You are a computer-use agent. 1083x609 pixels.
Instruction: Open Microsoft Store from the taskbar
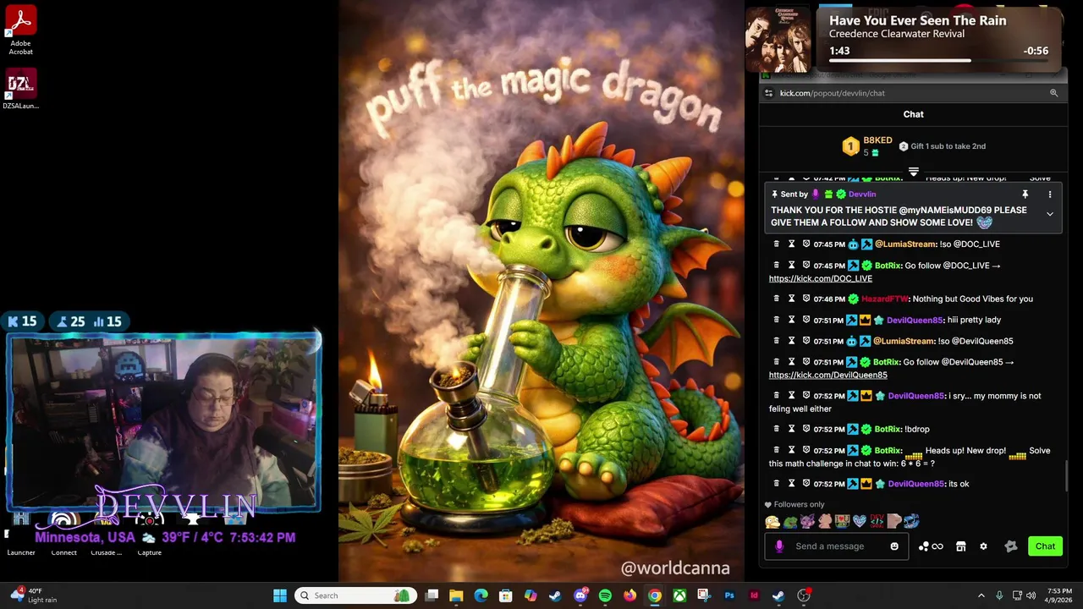[505, 595]
